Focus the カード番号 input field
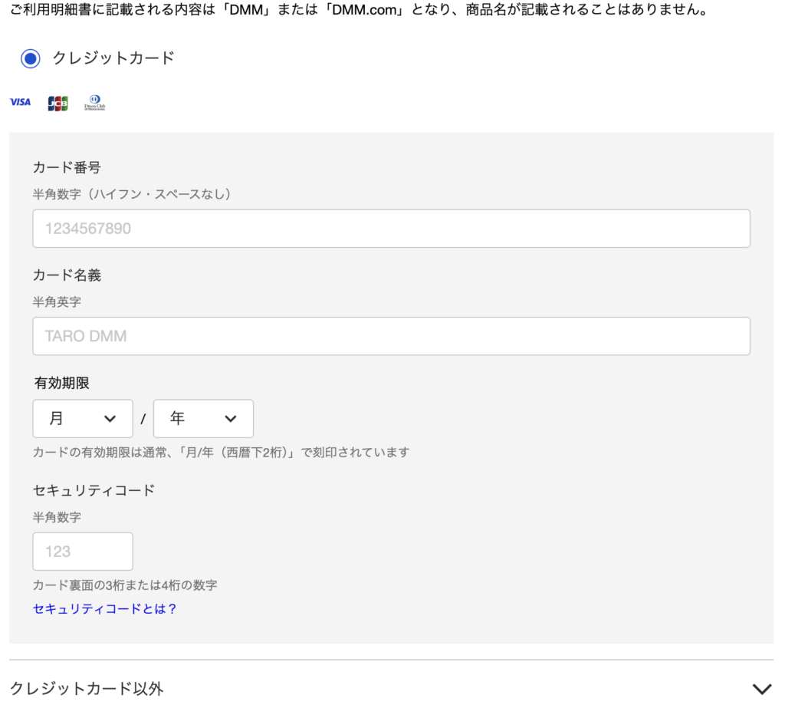785x715 pixels. (x=391, y=229)
